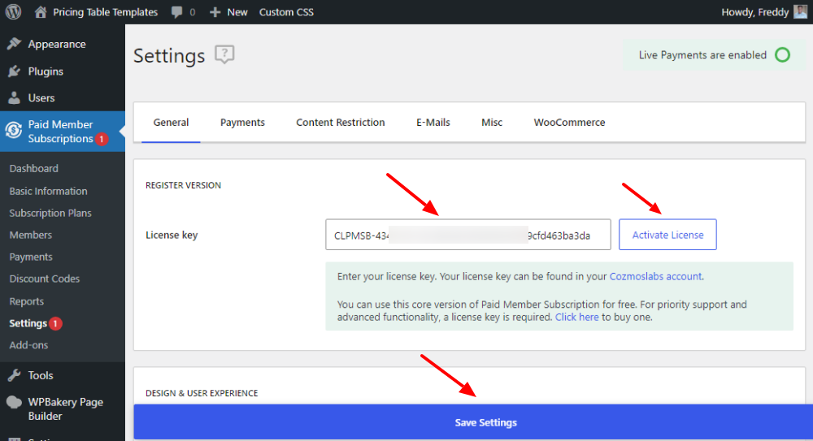Open the help icon beside Settings title
The height and width of the screenshot is (441, 813).
tap(224, 54)
